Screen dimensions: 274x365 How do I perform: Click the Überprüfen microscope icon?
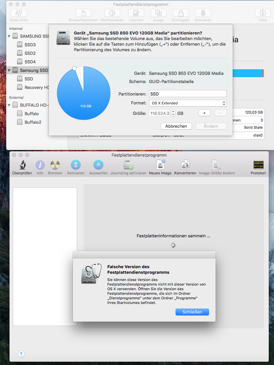click(22, 165)
